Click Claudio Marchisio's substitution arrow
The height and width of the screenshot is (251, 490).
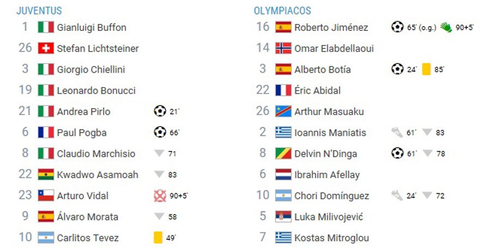(159, 153)
